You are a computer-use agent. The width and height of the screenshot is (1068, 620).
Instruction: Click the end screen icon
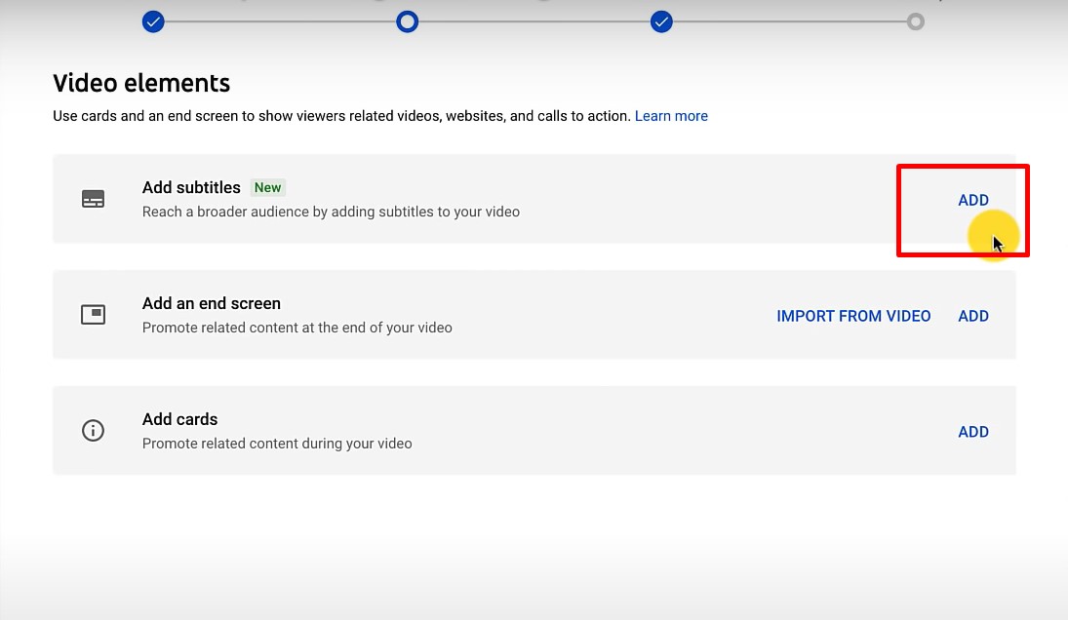(93, 315)
